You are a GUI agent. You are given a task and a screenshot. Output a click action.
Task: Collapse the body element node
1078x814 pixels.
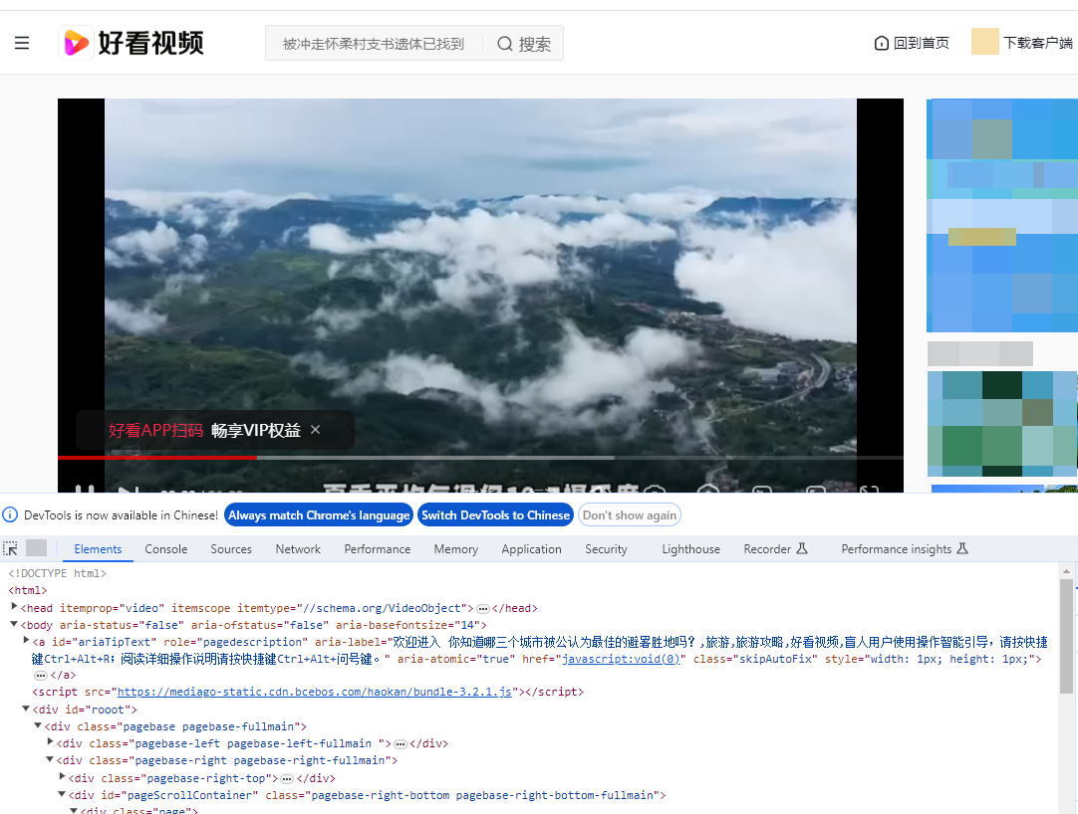(x=14, y=624)
